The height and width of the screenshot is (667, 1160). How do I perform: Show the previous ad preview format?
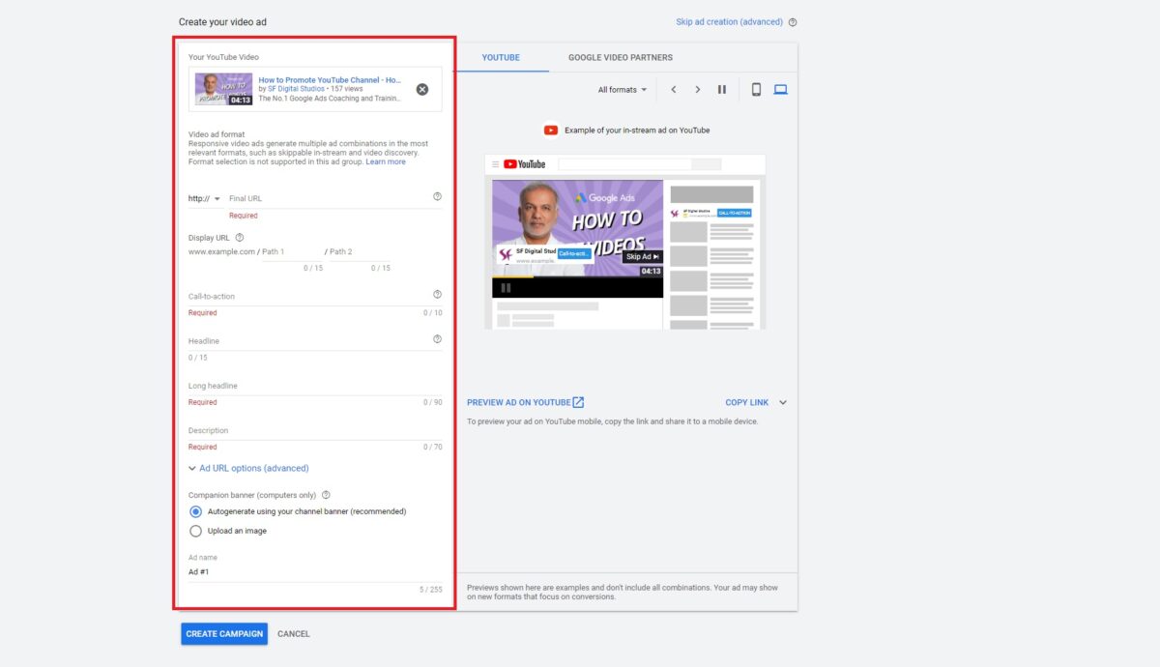[674, 90]
